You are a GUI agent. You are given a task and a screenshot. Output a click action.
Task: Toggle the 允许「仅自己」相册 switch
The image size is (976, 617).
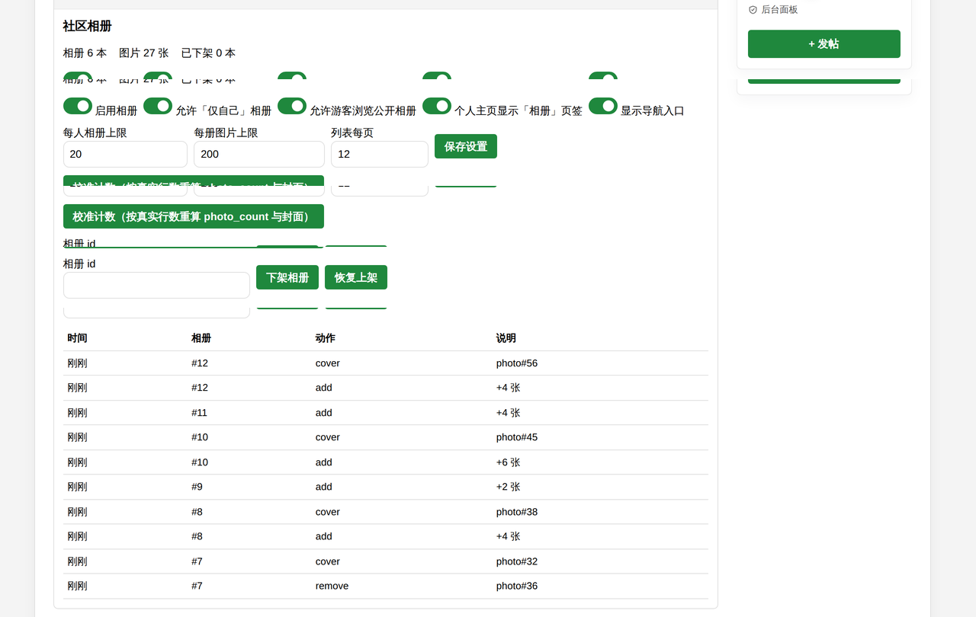pyautogui.click(x=158, y=106)
